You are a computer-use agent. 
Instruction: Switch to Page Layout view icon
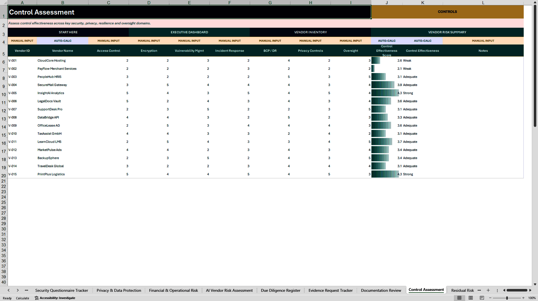471,298
